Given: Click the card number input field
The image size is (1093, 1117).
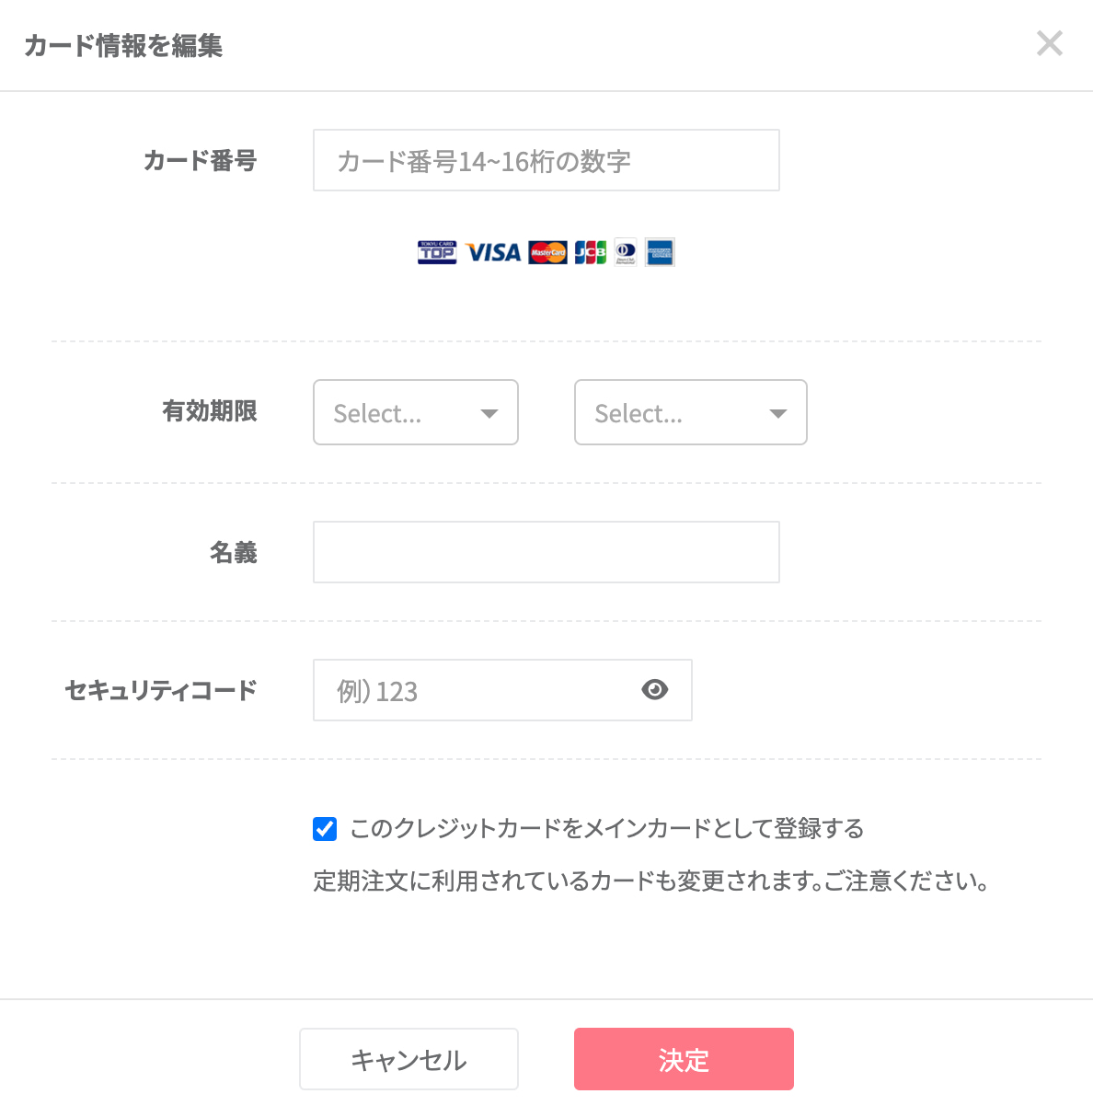Looking at the screenshot, I should tap(546, 160).
